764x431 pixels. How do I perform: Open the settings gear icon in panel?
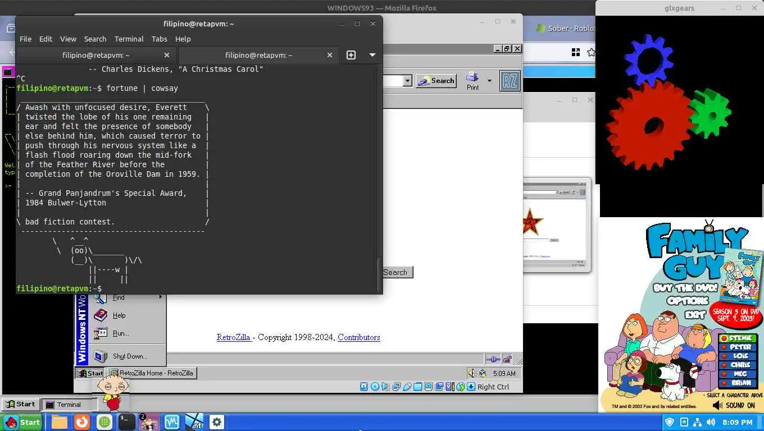coord(217,422)
